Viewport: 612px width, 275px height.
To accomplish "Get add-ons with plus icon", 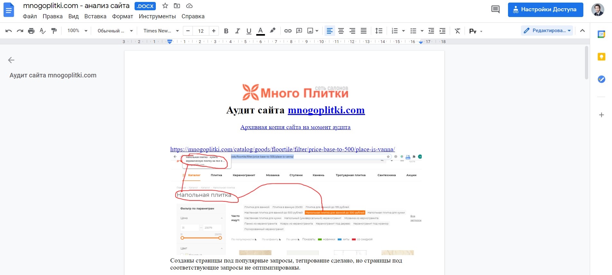I will (x=601, y=115).
